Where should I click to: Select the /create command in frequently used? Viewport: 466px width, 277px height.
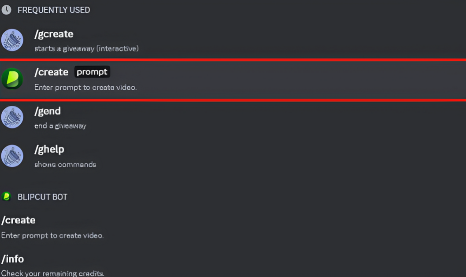51,72
